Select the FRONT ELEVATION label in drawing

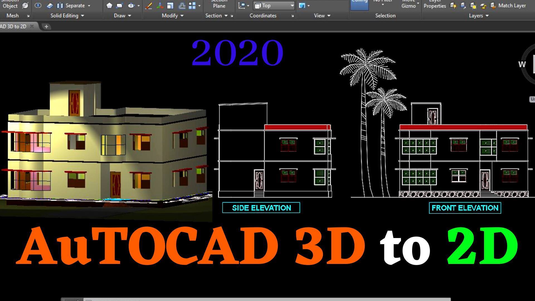tap(465, 208)
